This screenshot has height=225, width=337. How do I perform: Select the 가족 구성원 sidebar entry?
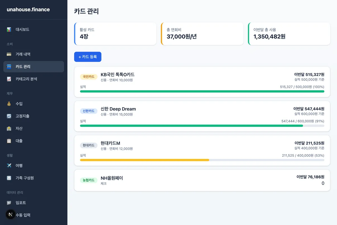[25, 178]
